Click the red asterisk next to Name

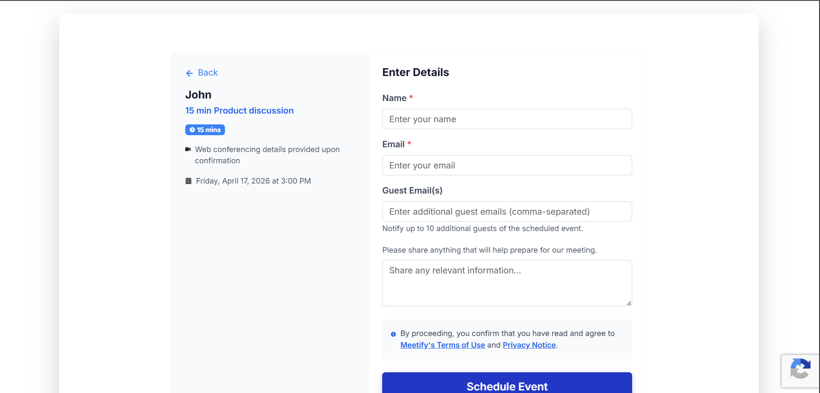pos(410,98)
